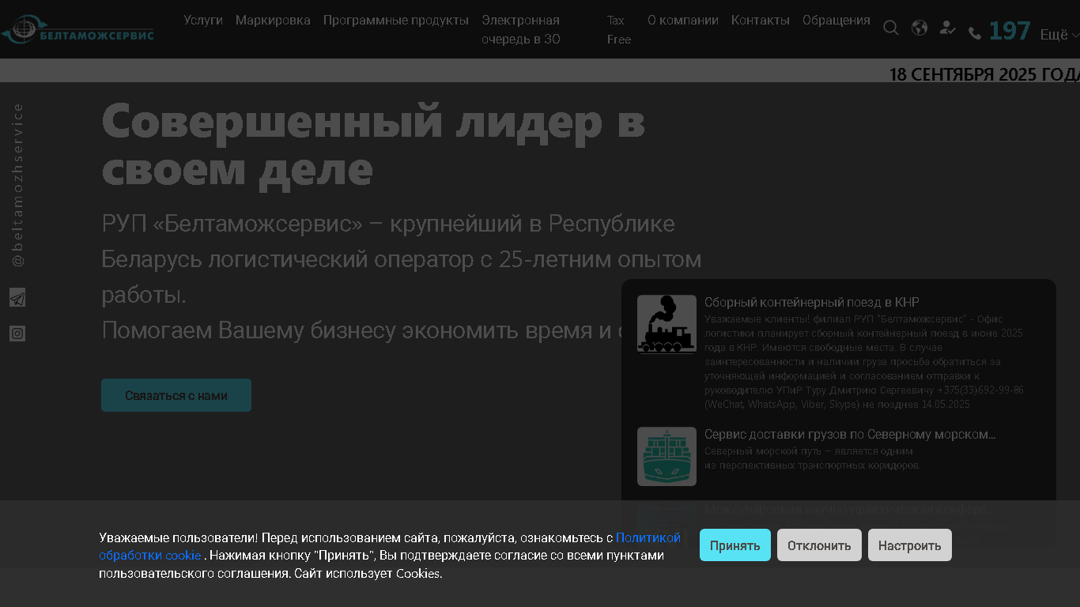Screen dimensions: 1080x607
Task: Open the Telegram social icon
Action: pyautogui.click(x=17, y=298)
